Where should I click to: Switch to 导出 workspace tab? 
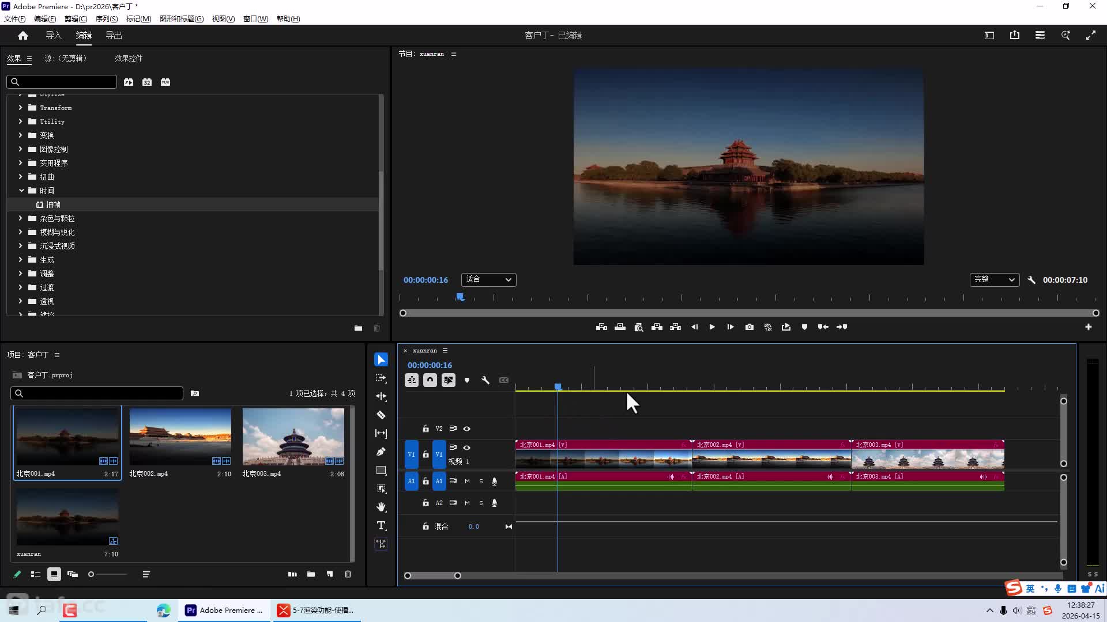pos(114,36)
